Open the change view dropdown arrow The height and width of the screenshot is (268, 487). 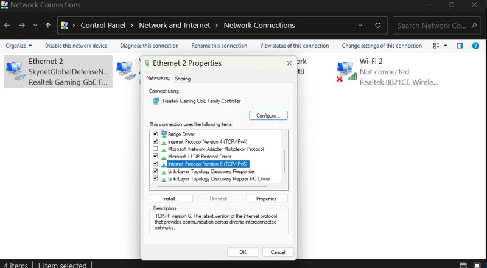tap(446, 46)
